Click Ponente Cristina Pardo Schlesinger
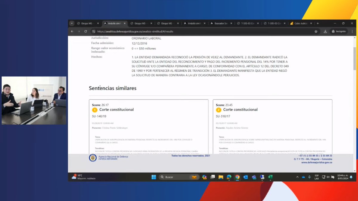This screenshot has height=201, width=358. (x=110, y=128)
